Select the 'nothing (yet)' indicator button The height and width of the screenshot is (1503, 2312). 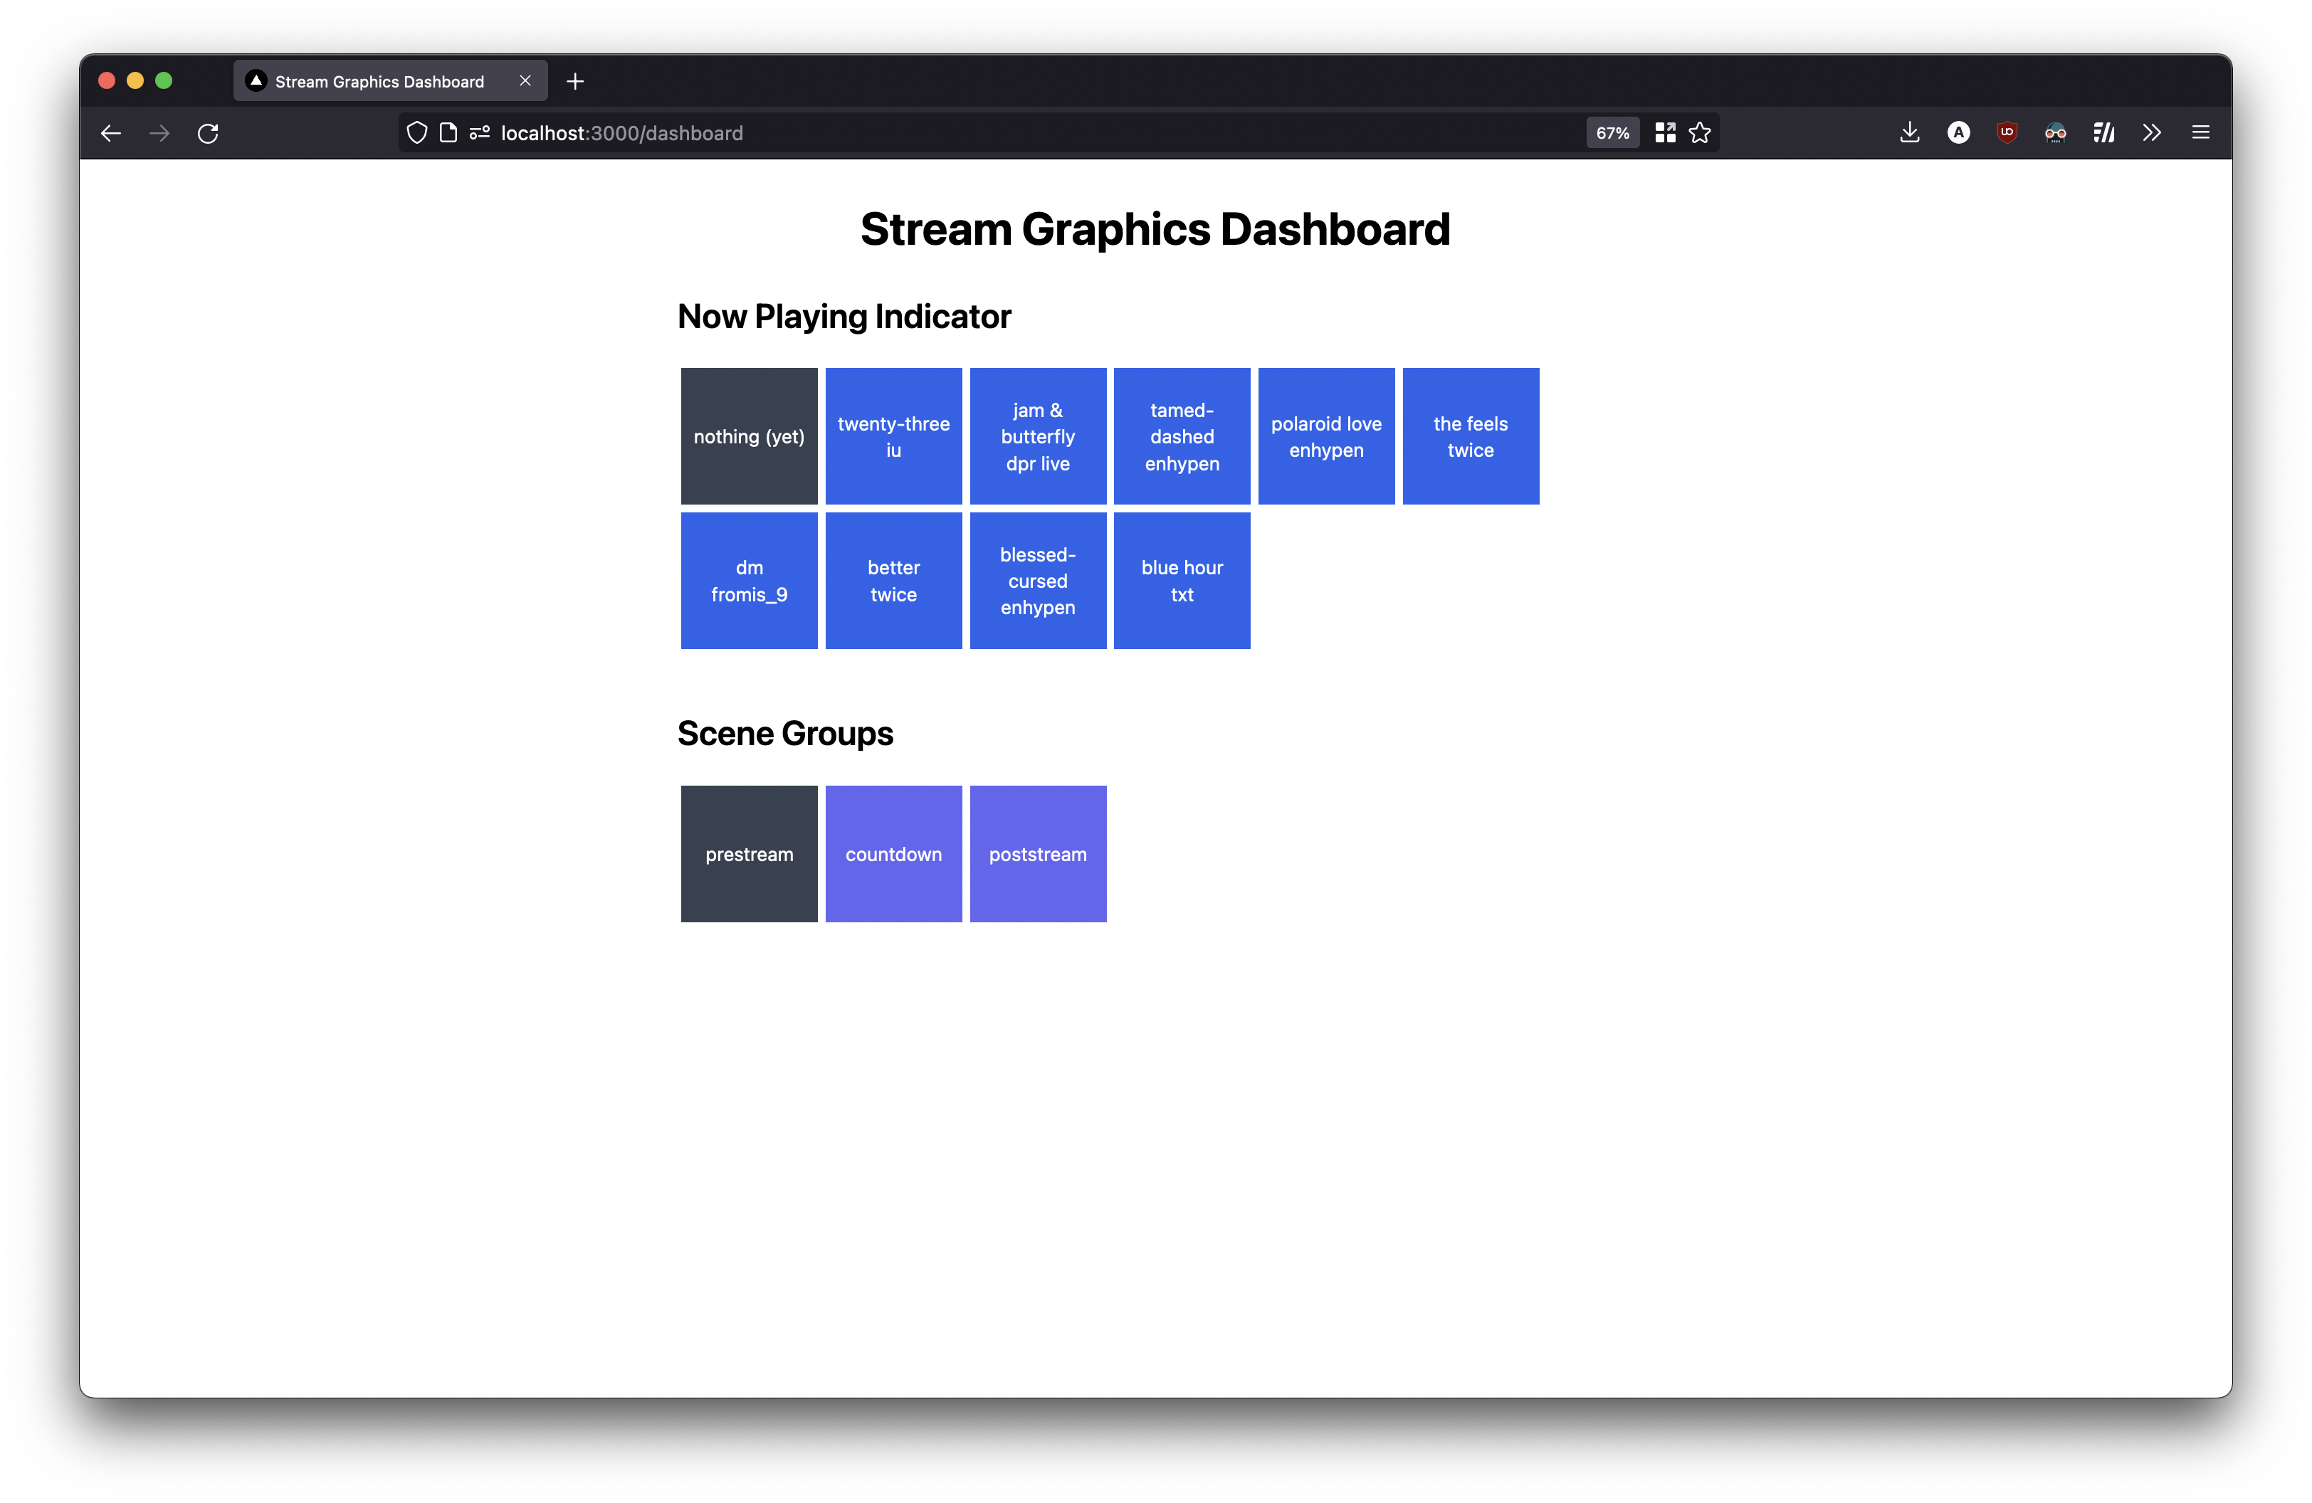[x=748, y=435]
